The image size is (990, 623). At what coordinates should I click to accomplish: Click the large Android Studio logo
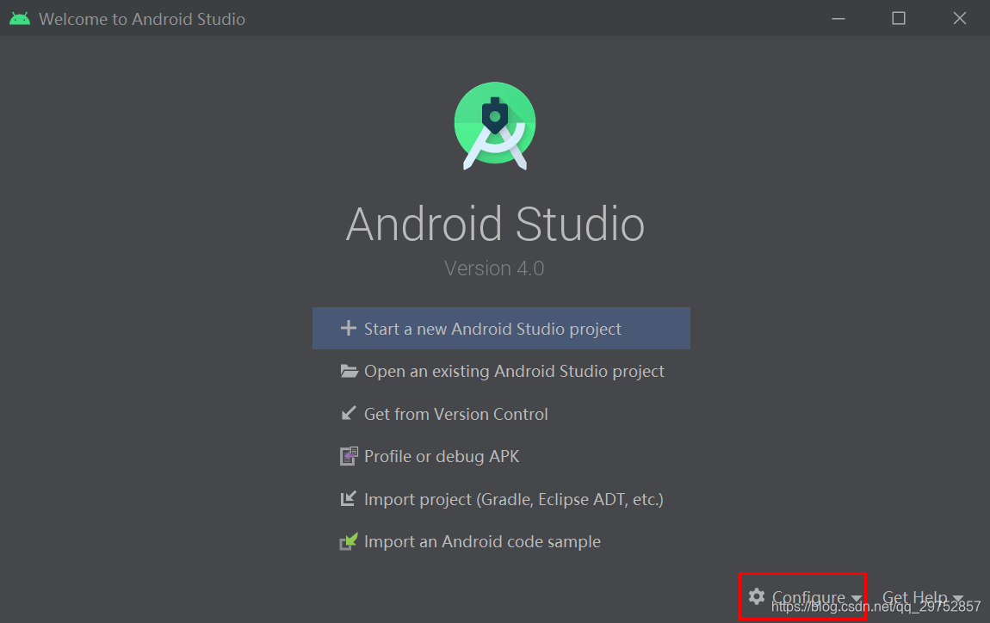pos(495,125)
